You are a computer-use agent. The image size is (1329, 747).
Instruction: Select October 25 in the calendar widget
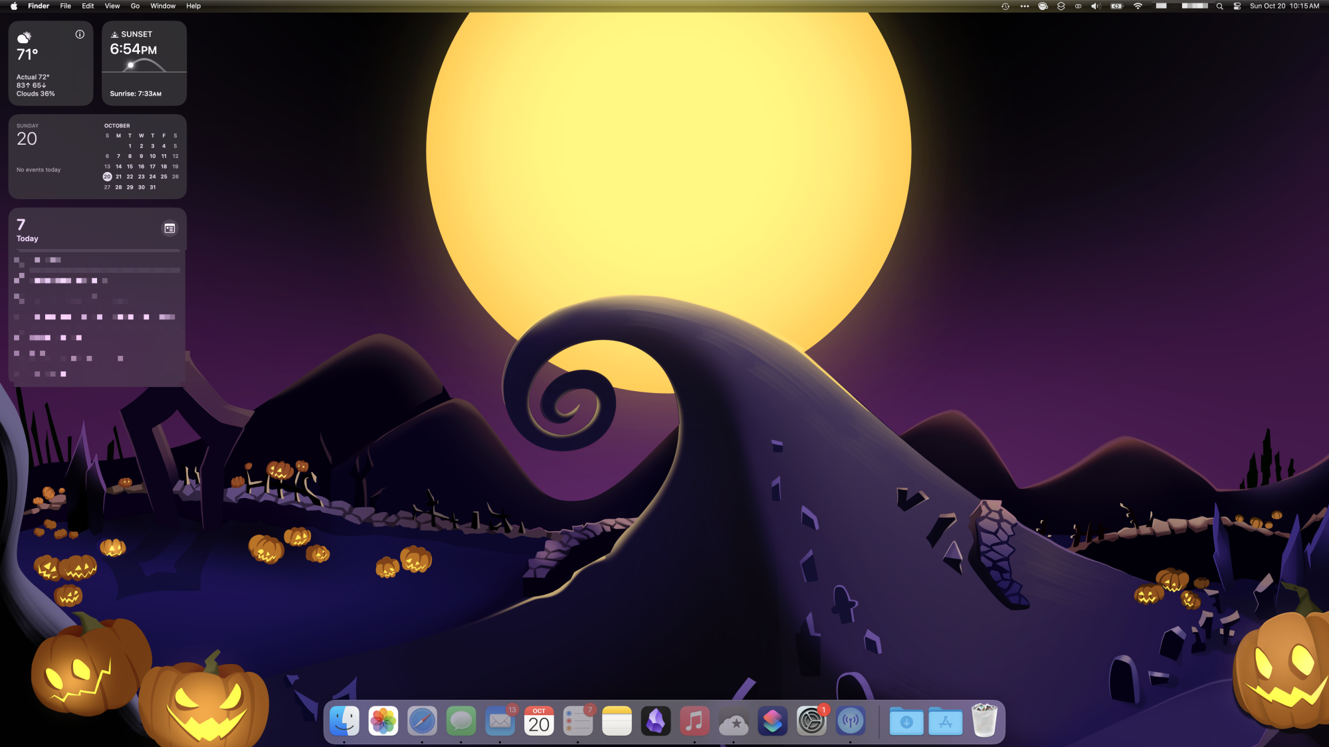tap(163, 177)
